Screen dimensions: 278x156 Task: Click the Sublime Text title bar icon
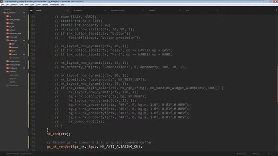pyautogui.click(x=1, y=1)
